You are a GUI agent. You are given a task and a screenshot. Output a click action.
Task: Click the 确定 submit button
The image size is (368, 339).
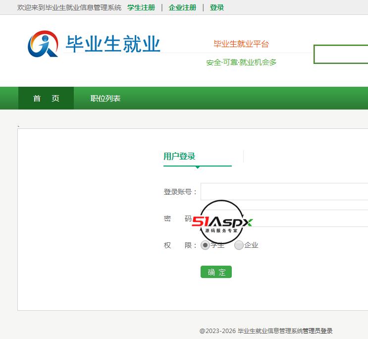tap(216, 272)
